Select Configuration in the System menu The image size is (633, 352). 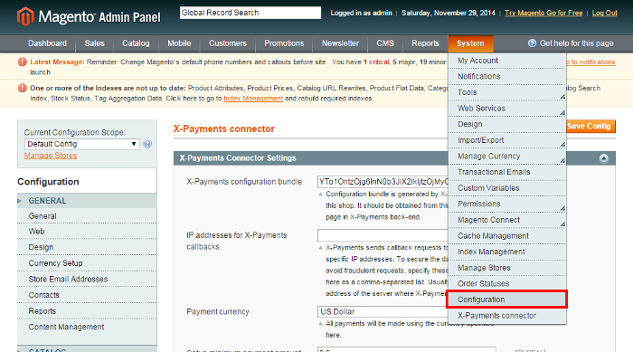click(506, 300)
